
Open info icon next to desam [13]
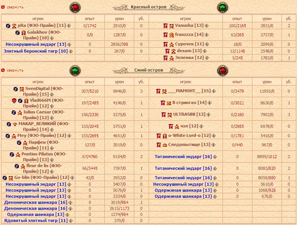[205, 51]
